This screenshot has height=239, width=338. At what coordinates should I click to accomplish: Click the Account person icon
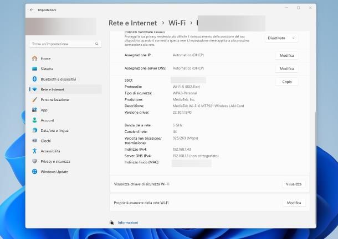click(x=34, y=120)
